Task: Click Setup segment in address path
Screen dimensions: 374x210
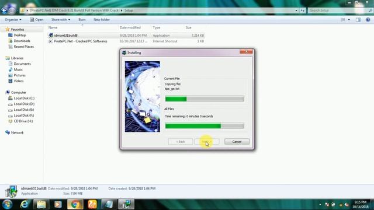Action: click(x=129, y=10)
